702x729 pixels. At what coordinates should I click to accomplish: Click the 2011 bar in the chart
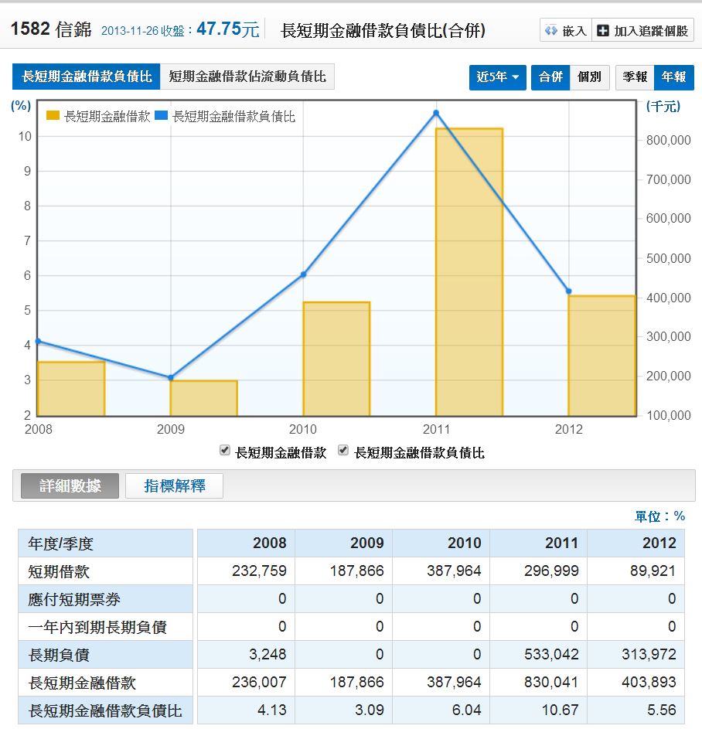coord(469,271)
